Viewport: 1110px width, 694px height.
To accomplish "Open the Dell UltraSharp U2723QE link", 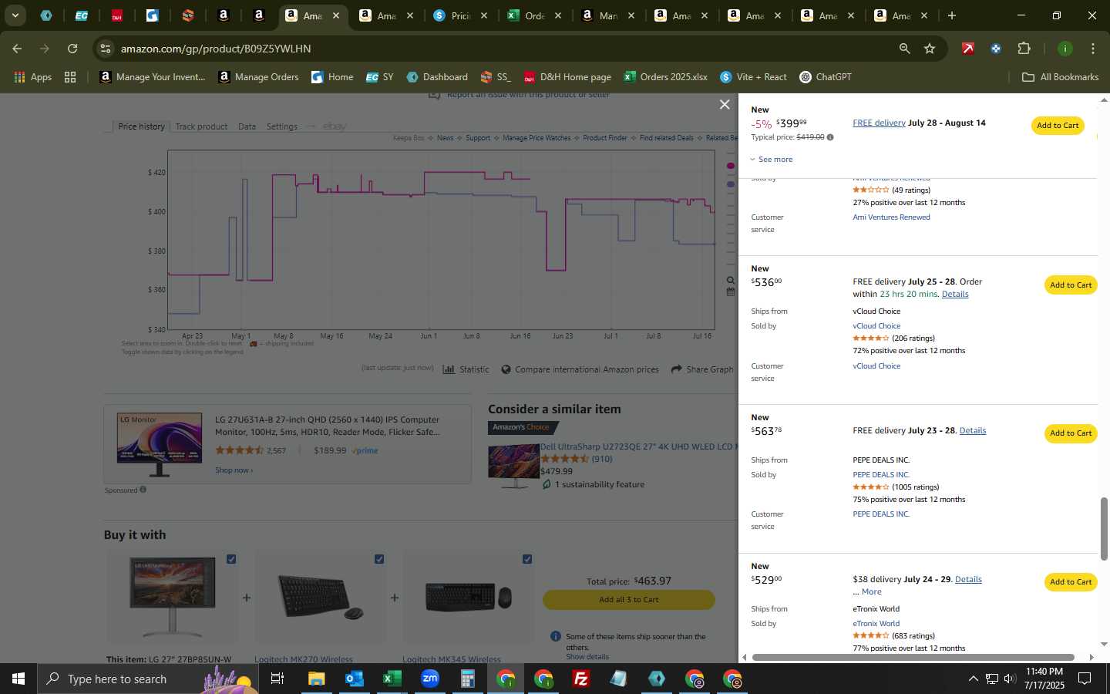I will pos(638,446).
